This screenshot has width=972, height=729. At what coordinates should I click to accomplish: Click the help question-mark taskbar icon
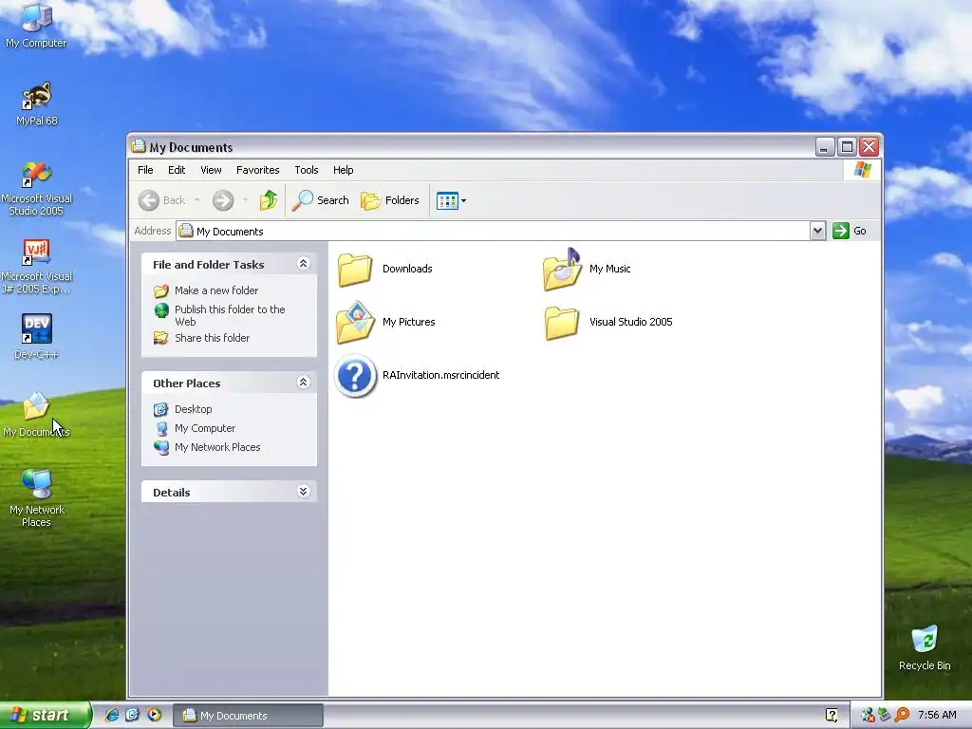point(832,716)
